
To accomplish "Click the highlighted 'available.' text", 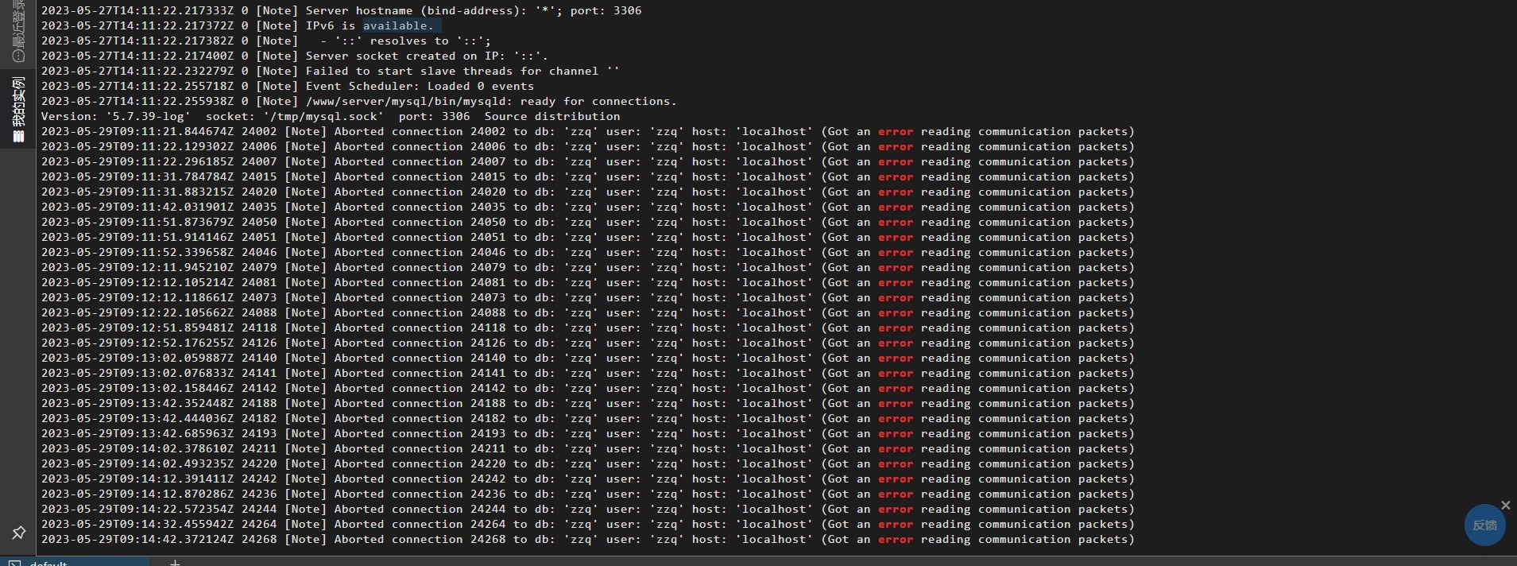I will coord(398,25).
